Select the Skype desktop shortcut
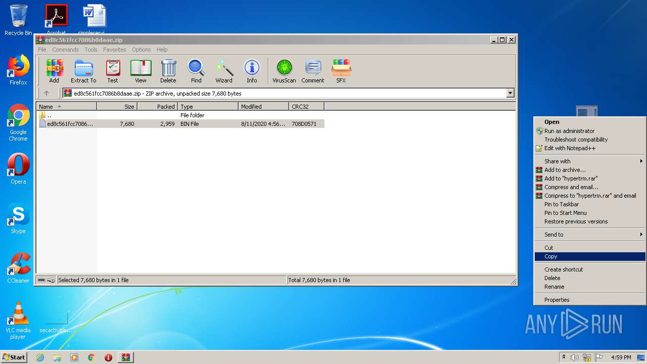Image resolution: width=647 pixels, height=364 pixels. coord(18,218)
